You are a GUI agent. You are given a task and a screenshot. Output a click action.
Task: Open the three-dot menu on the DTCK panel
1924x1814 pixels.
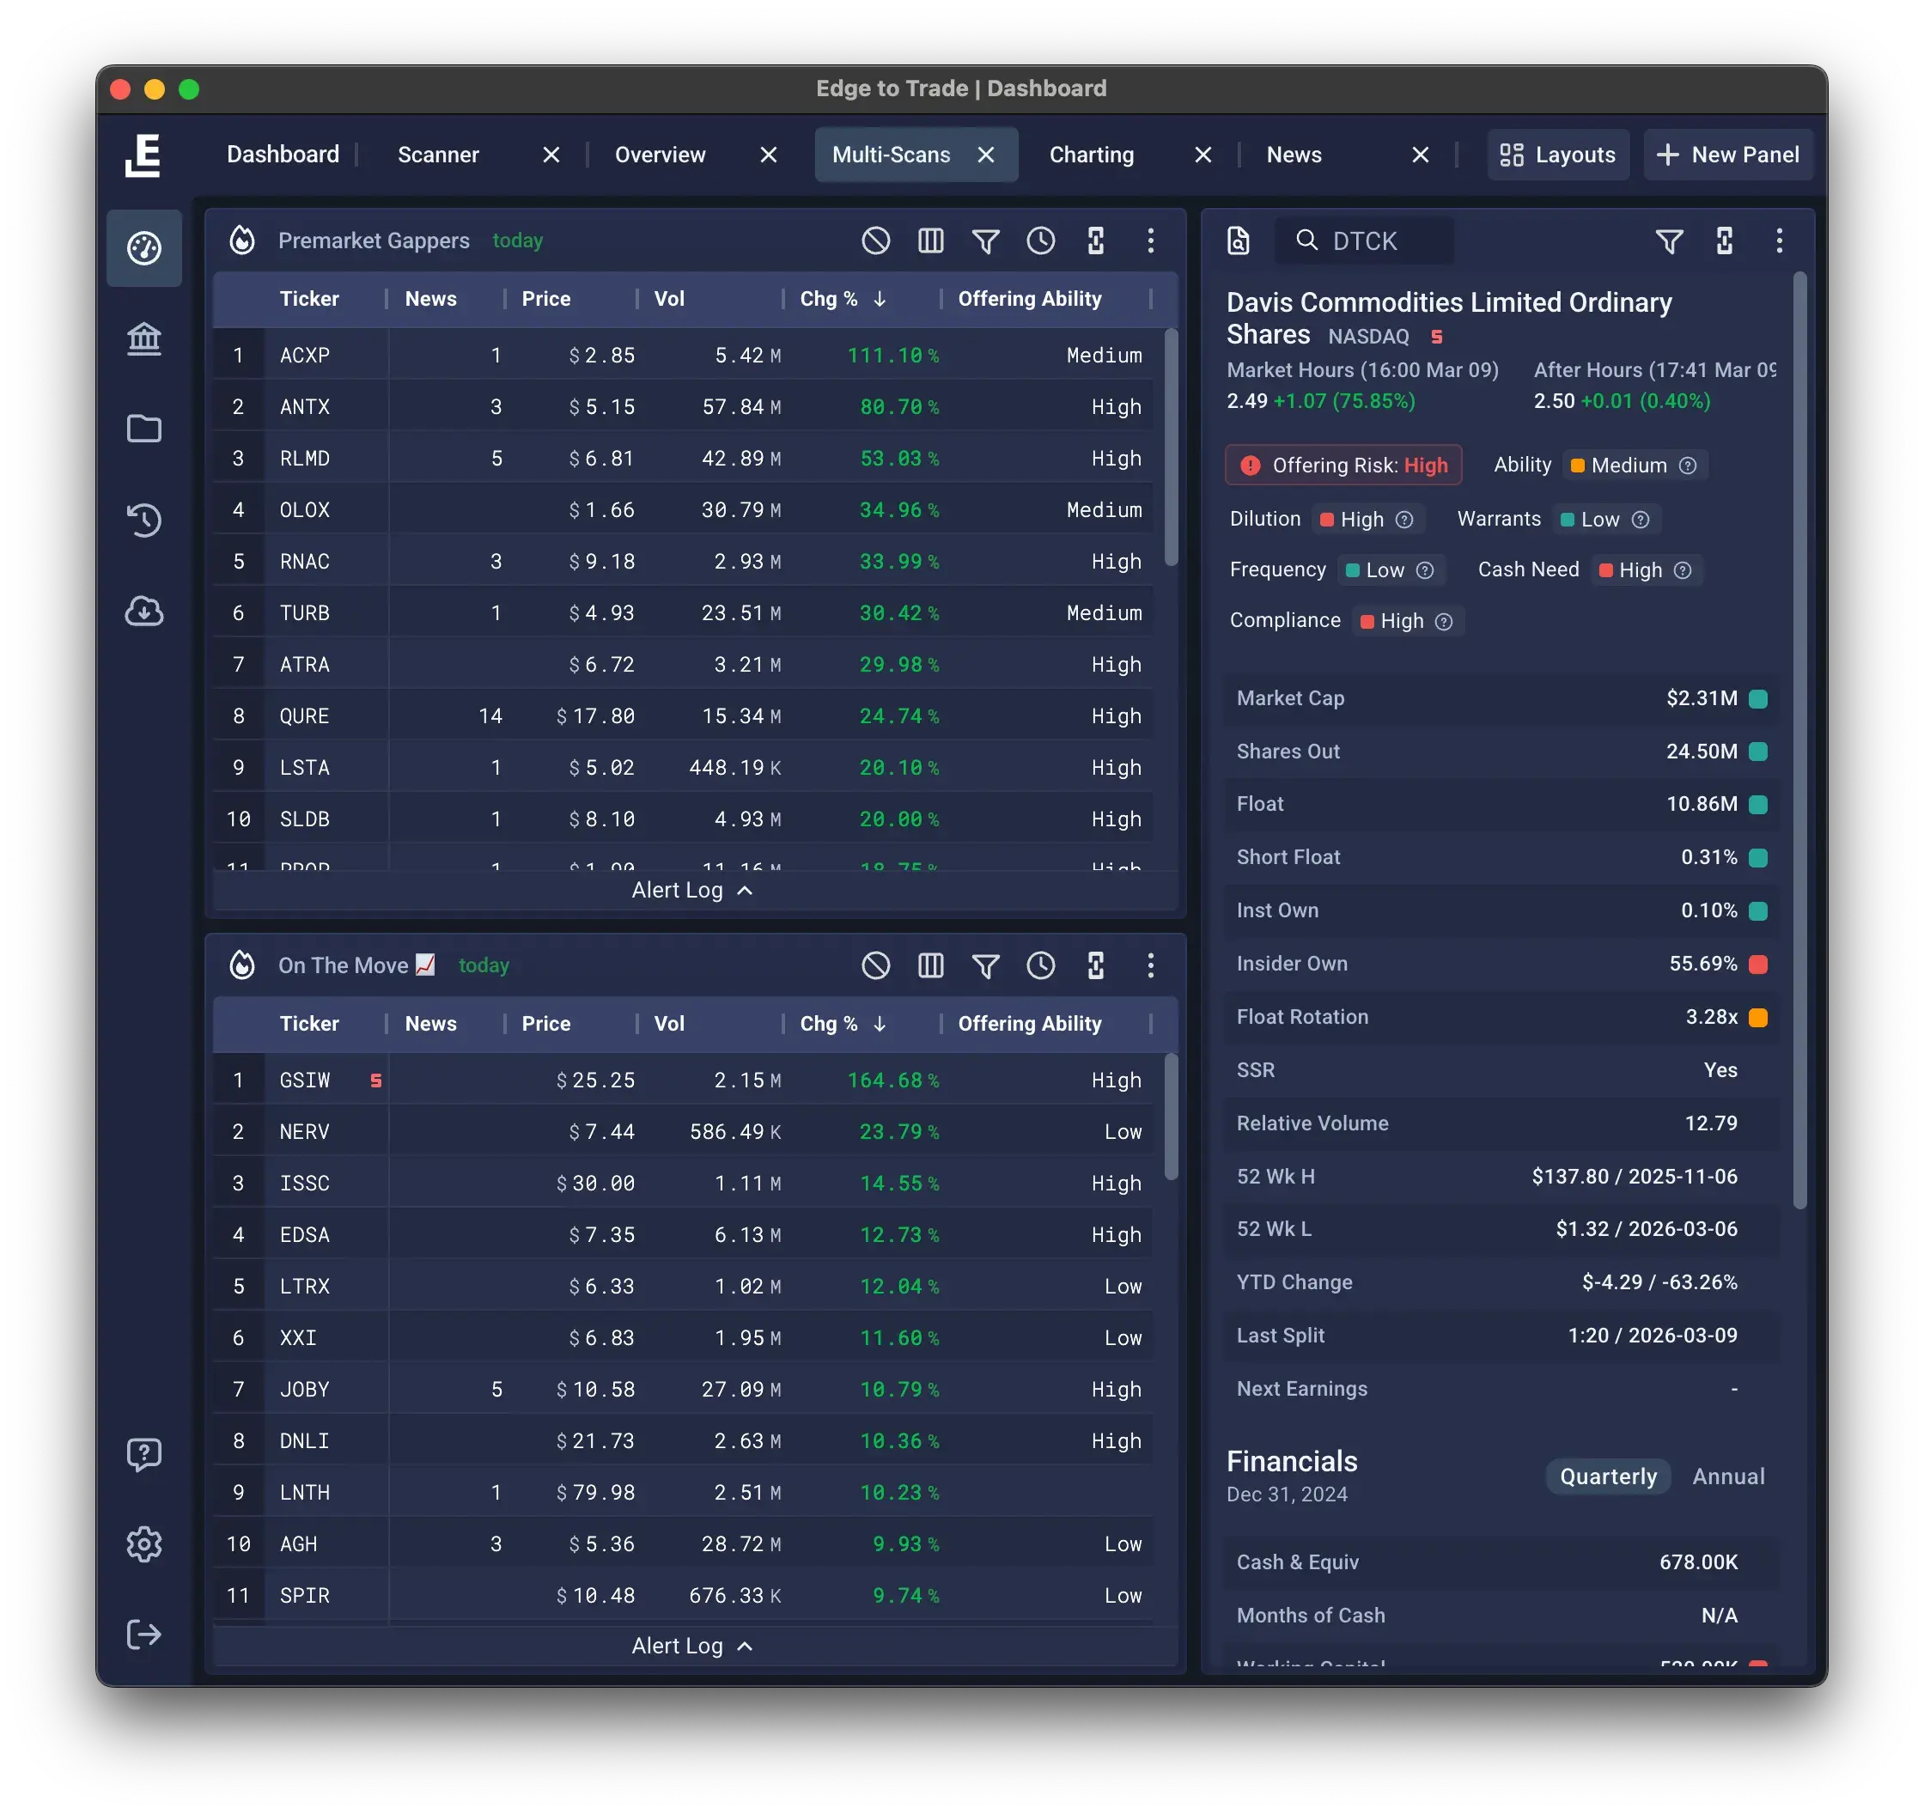coord(1779,241)
